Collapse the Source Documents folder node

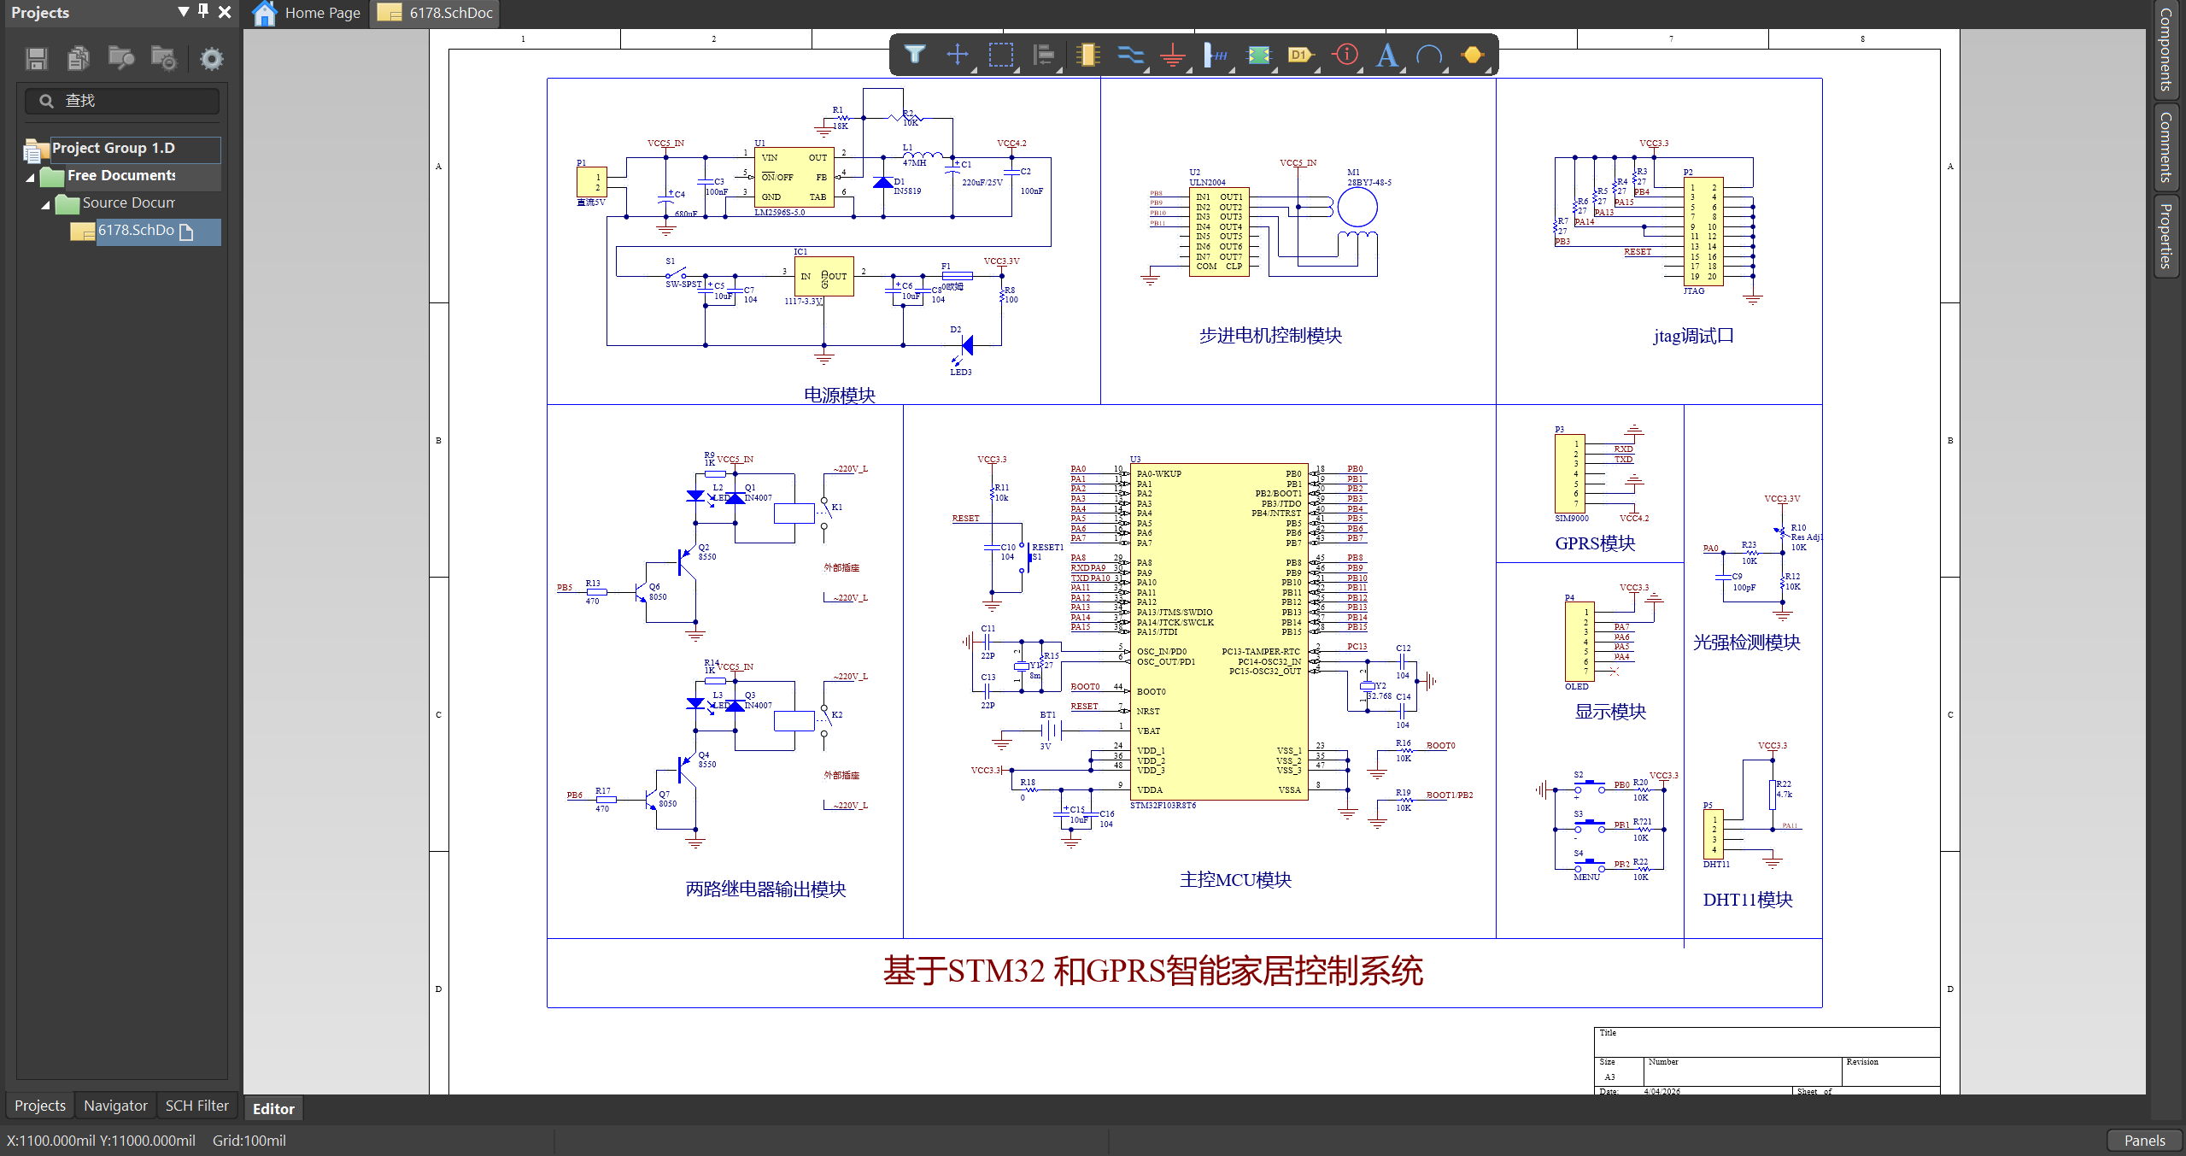(46, 204)
